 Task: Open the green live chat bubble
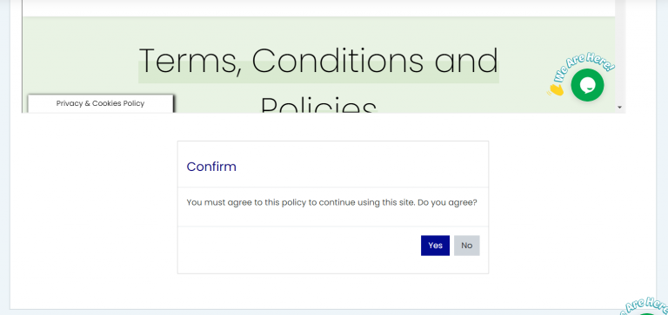coord(587,85)
